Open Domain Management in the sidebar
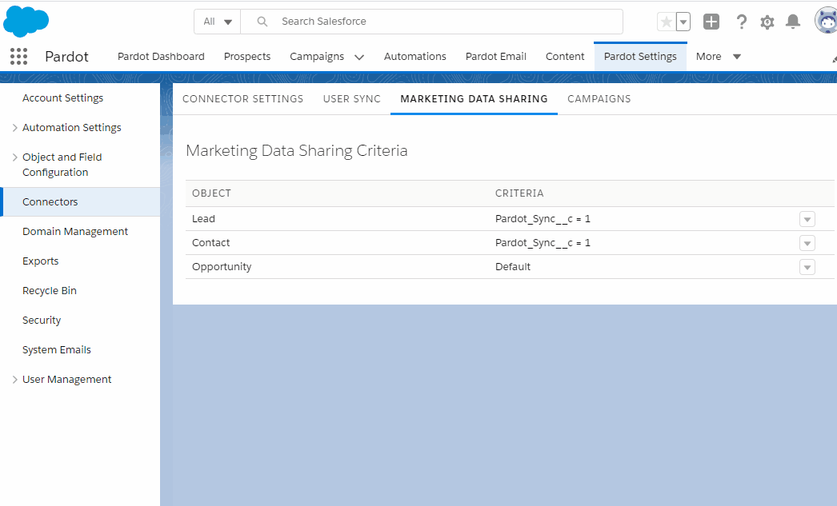The image size is (837, 506). 75,231
